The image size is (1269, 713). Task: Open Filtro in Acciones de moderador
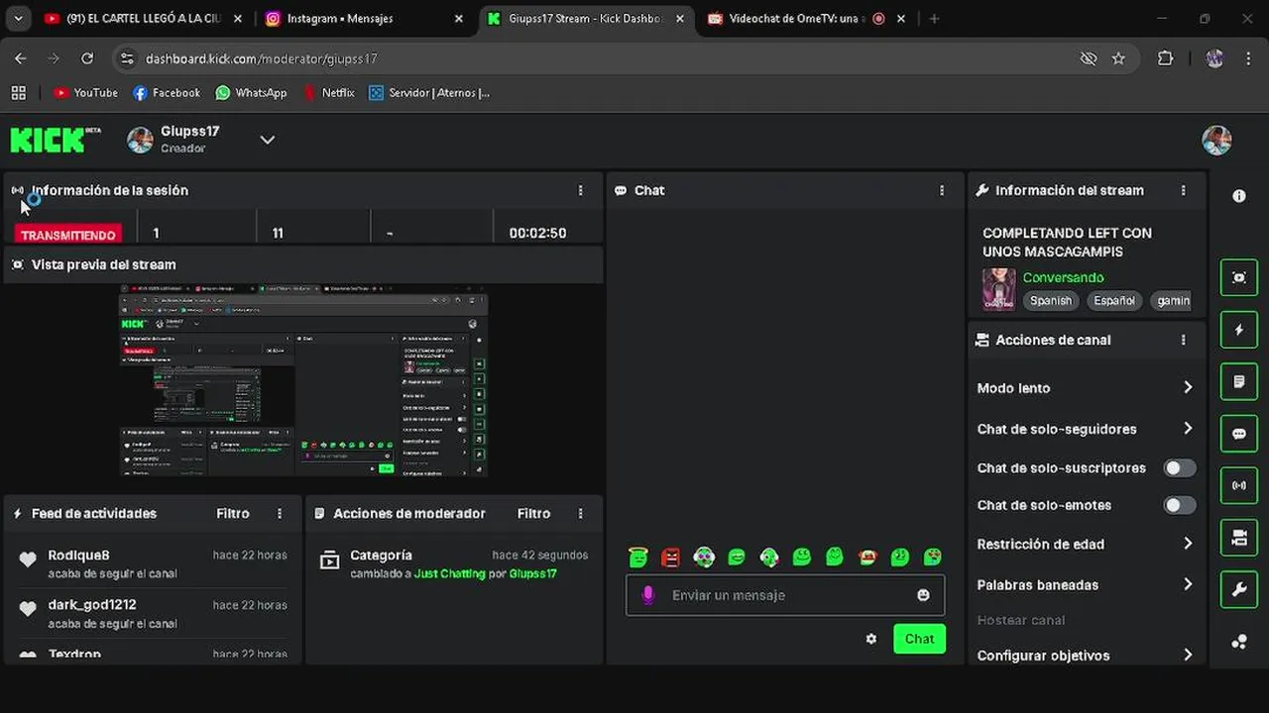(x=533, y=513)
